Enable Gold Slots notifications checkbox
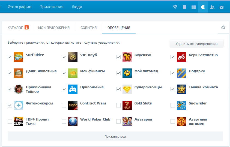 click(x=118, y=105)
